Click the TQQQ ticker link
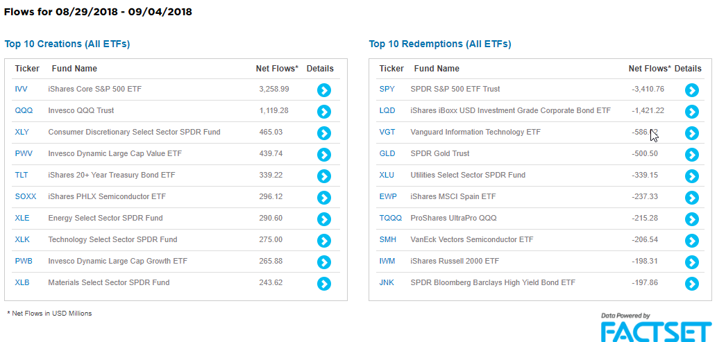Viewport: 717px width, 342px height. (x=391, y=218)
